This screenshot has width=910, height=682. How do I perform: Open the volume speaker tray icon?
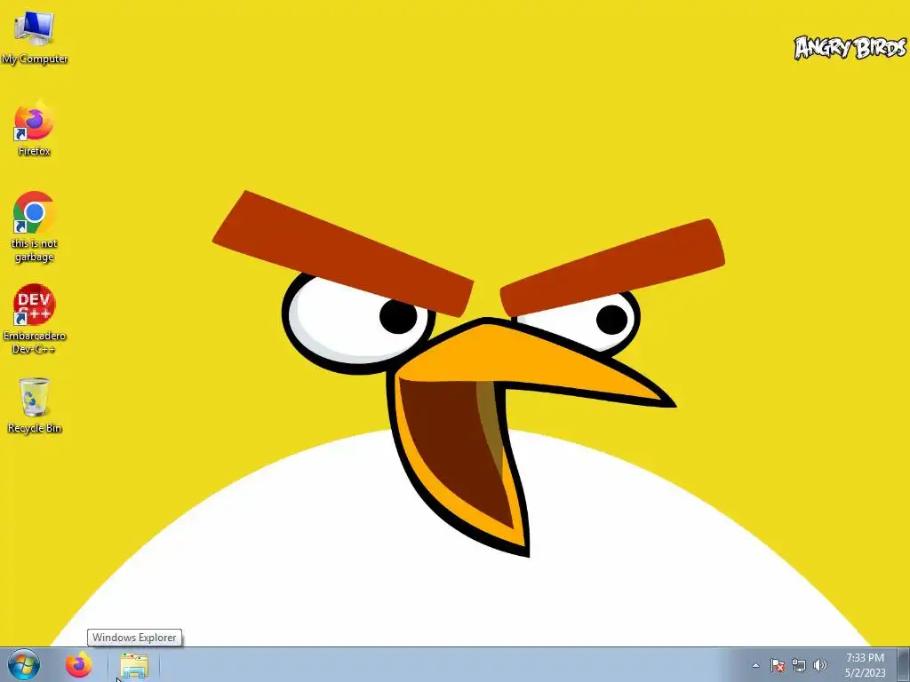pyautogui.click(x=820, y=665)
